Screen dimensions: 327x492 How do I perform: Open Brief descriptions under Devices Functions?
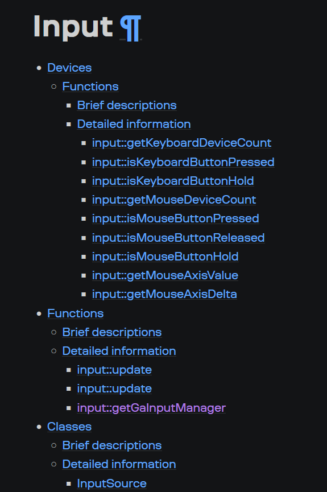[x=127, y=105]
